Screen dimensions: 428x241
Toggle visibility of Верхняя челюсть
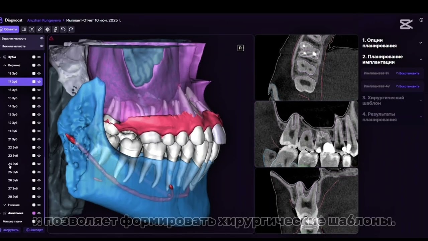click(x=42, y=38)
